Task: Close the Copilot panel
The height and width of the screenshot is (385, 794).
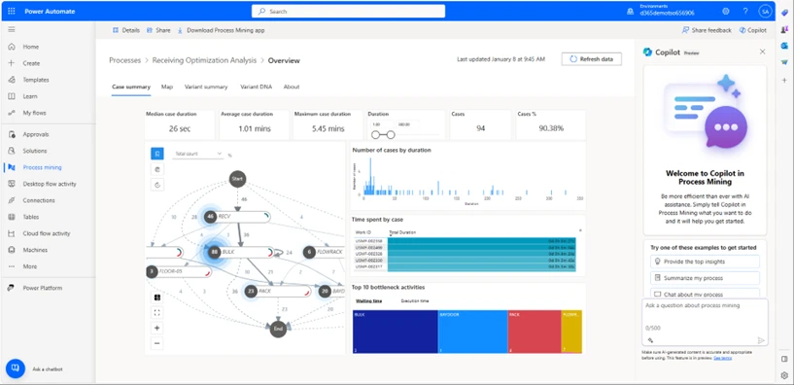Action: point(763,52)
